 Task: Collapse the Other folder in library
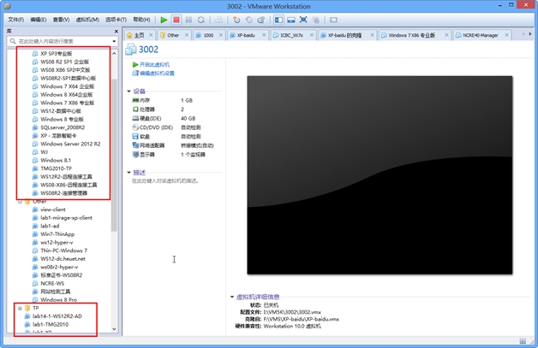[20, 202]
